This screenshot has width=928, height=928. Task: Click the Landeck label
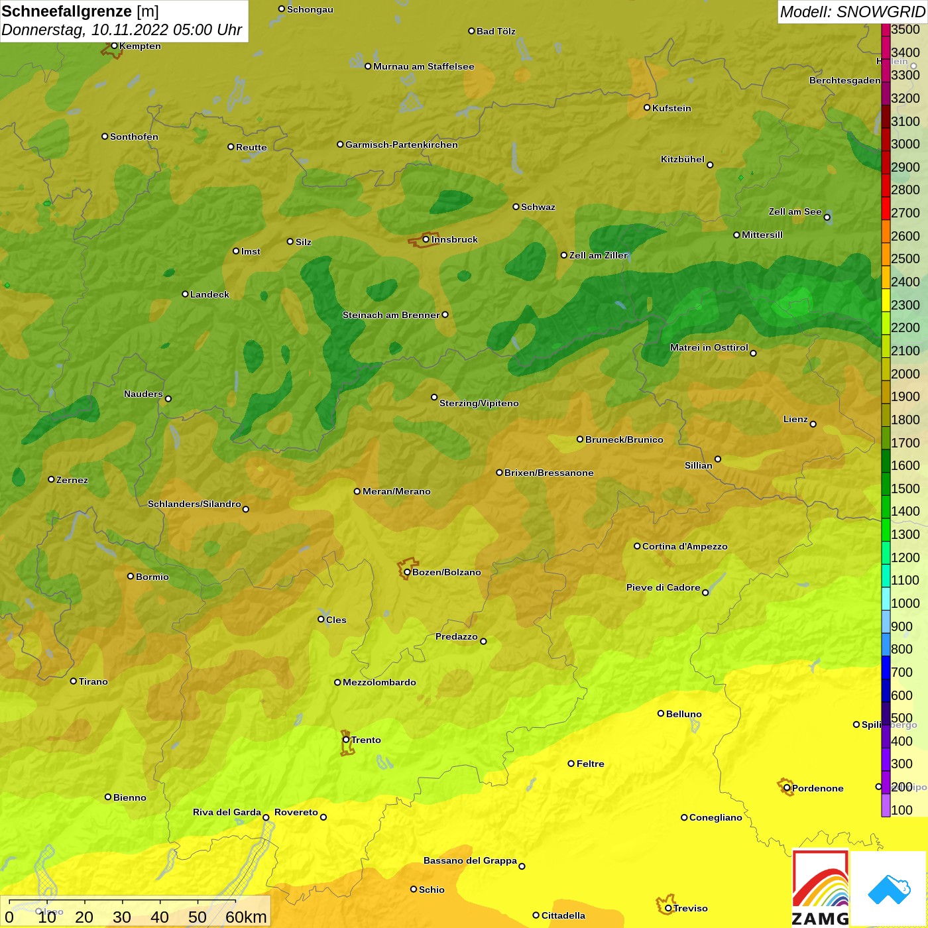[209, 294]
